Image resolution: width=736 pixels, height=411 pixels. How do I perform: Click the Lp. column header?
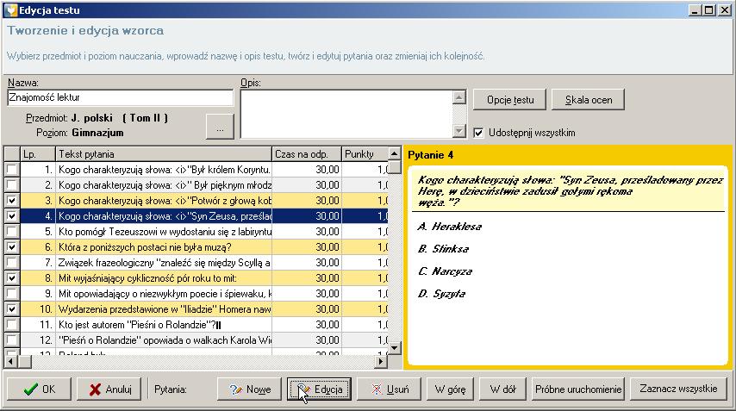[x=38, y=154]
